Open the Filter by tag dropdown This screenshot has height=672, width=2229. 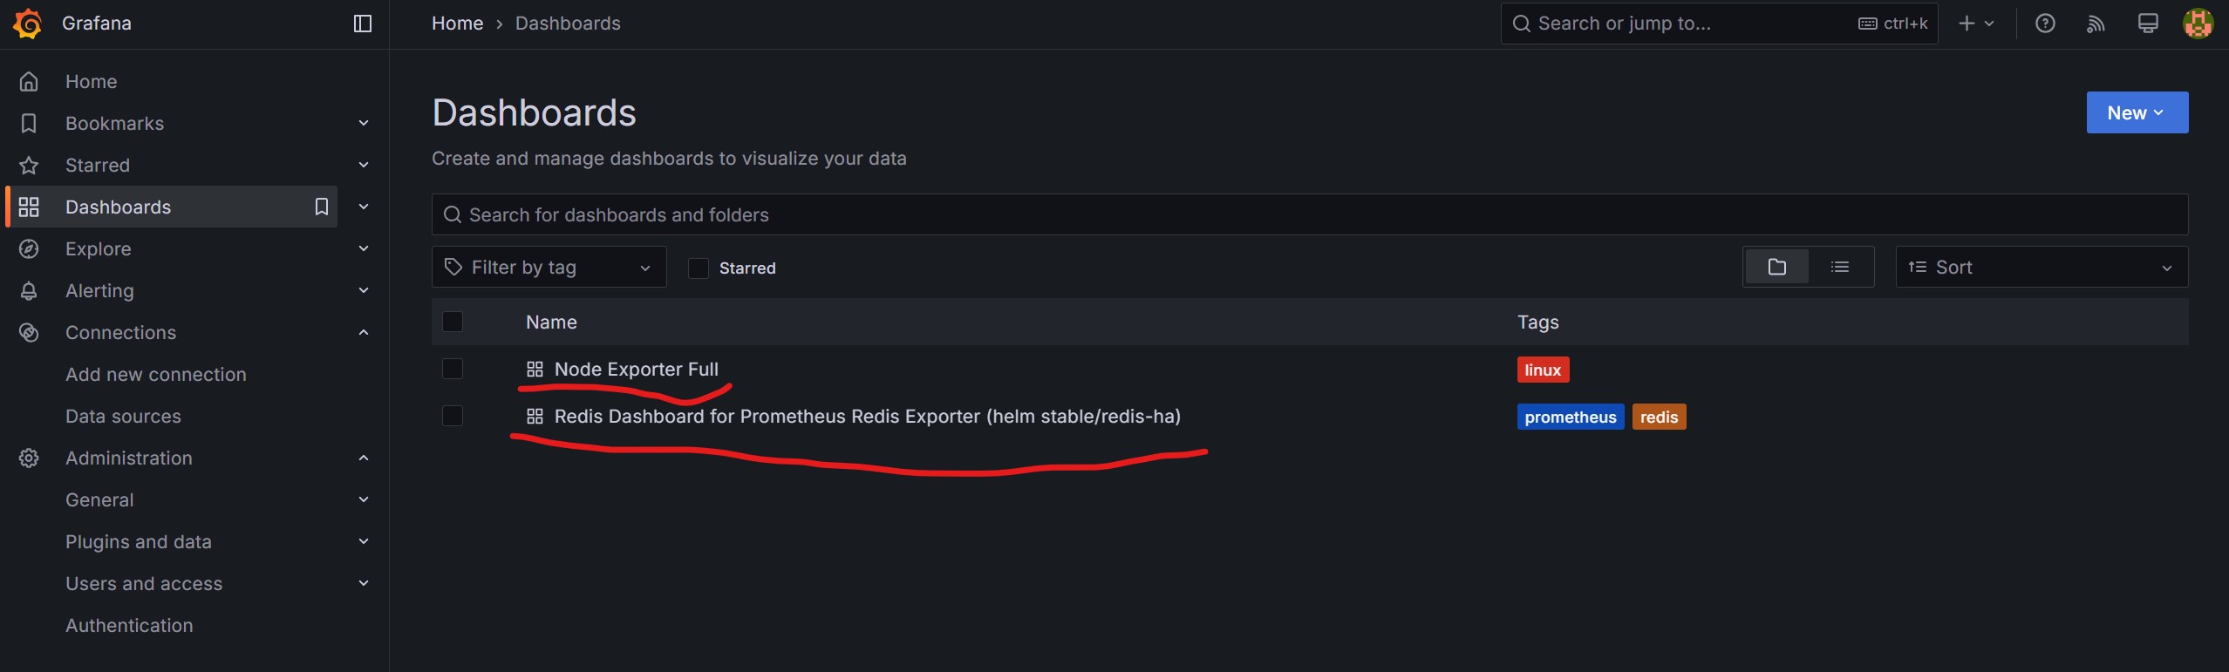(549, 267)
